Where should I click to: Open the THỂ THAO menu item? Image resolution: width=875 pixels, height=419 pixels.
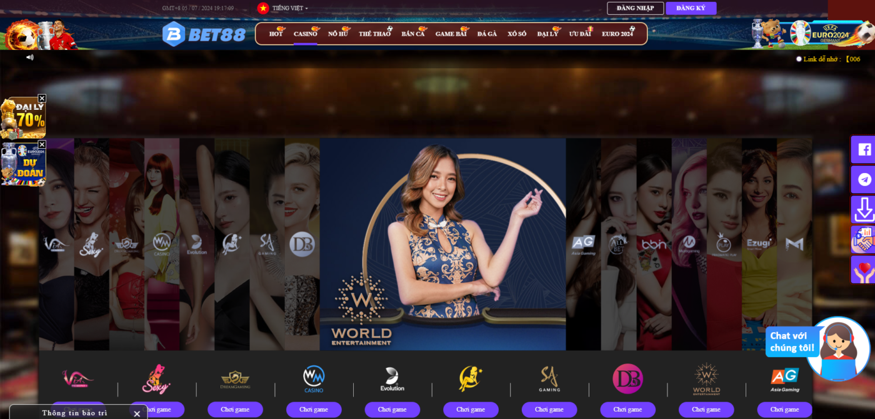click(374, 34)
